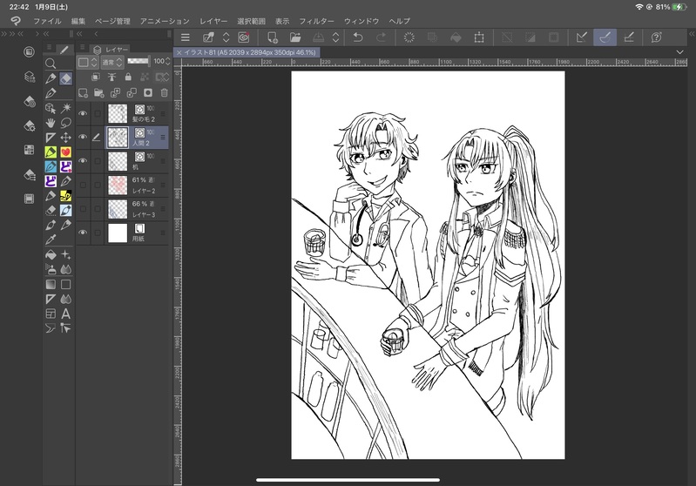Click the Undo arrow in command bar
Screen dimensions: 696x486
pyautogui.click(x=358, y=37)
